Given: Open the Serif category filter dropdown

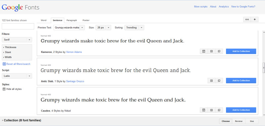Looking at the screenshot, I should [17, 40].
